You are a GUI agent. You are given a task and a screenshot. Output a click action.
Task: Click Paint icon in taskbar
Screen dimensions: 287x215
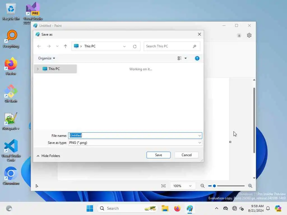coord(190,208)
